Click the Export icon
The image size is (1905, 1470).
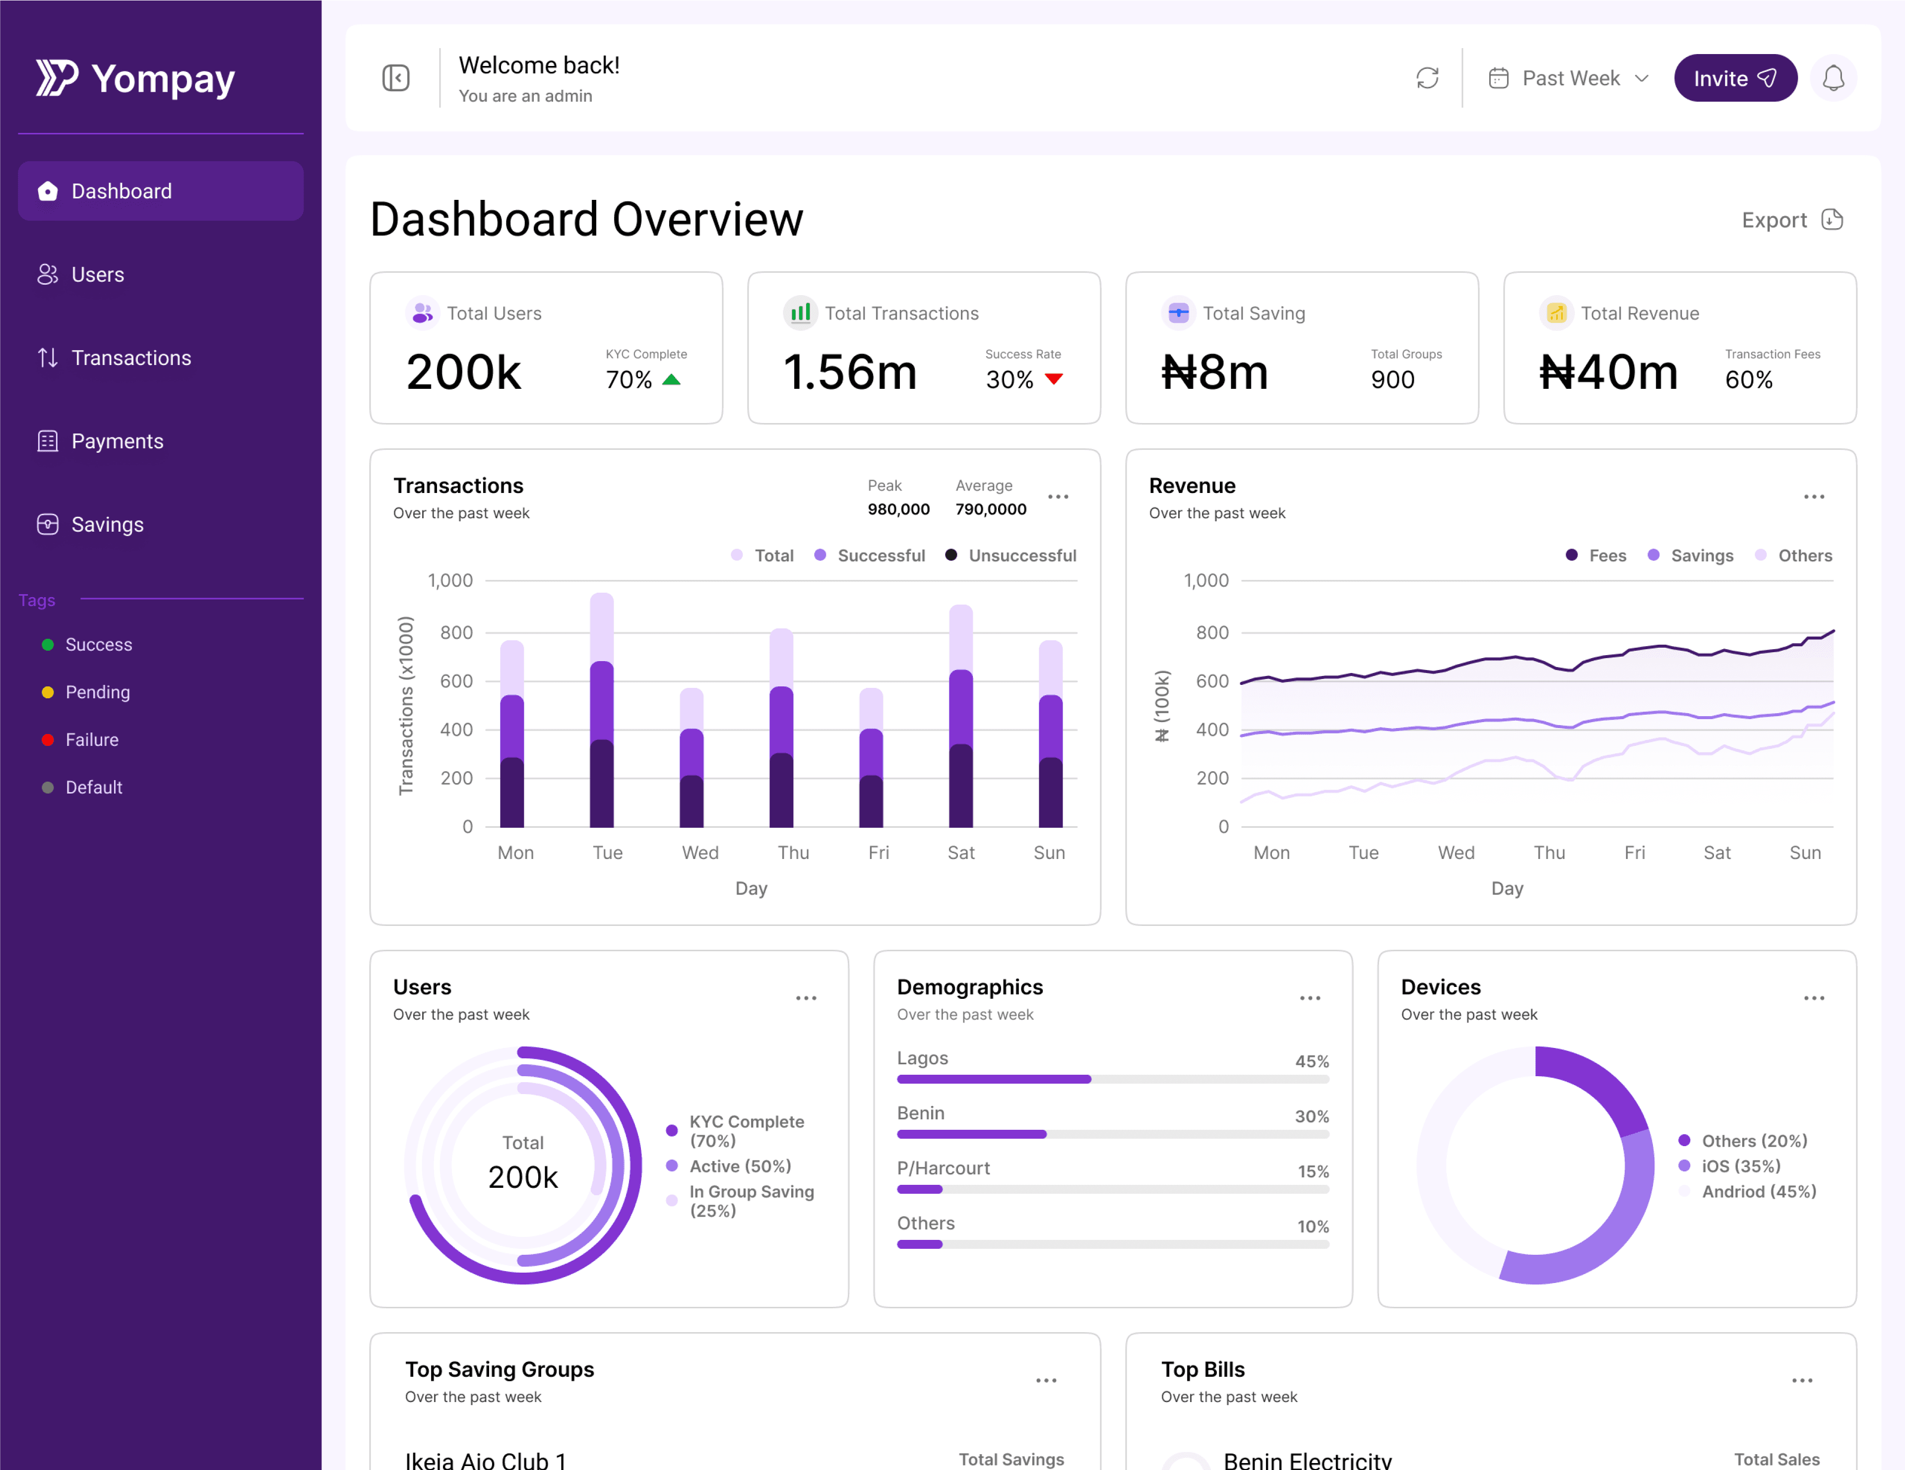(x=1832, y=220)
